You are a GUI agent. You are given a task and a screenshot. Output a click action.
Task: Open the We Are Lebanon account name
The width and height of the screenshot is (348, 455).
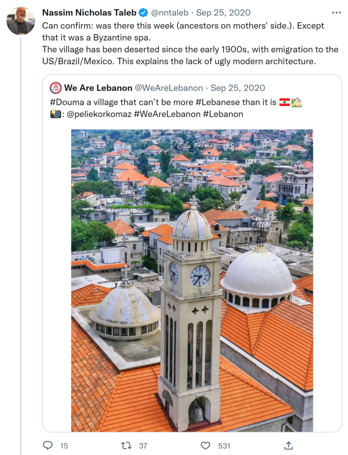98,88
